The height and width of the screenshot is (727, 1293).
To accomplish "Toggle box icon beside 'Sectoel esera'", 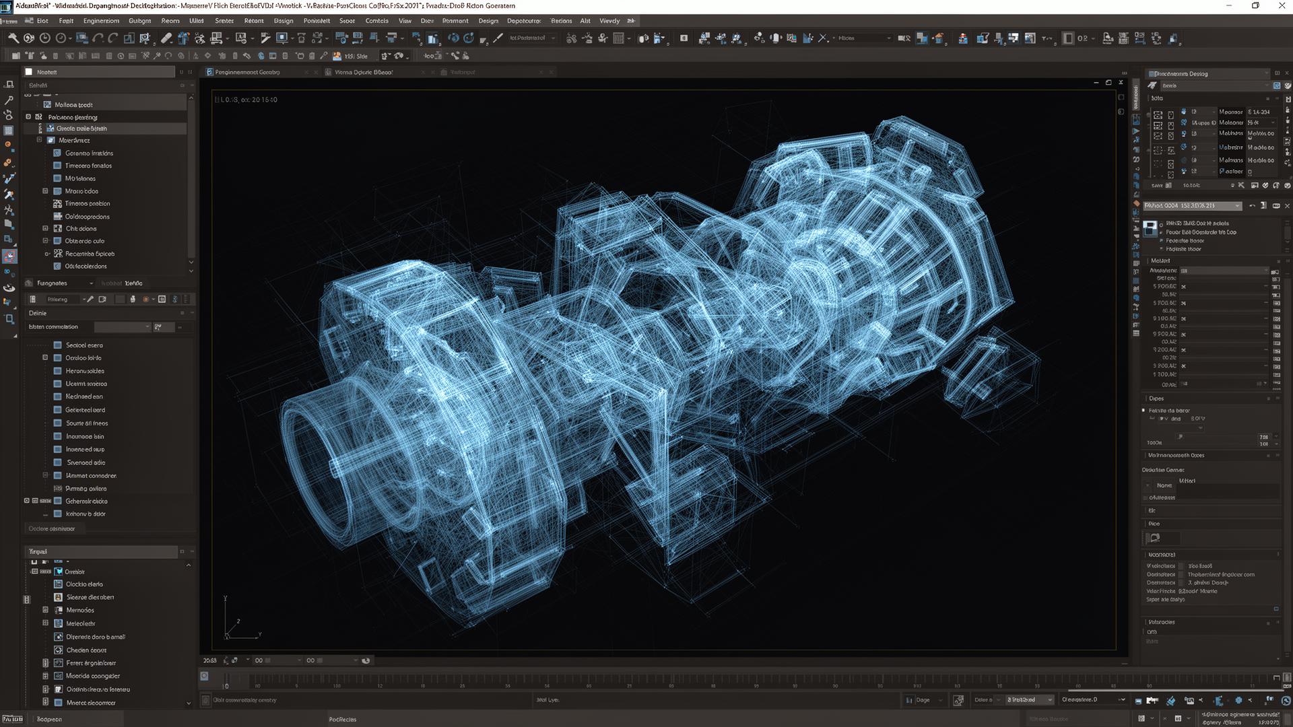I will tap(58, 345).
